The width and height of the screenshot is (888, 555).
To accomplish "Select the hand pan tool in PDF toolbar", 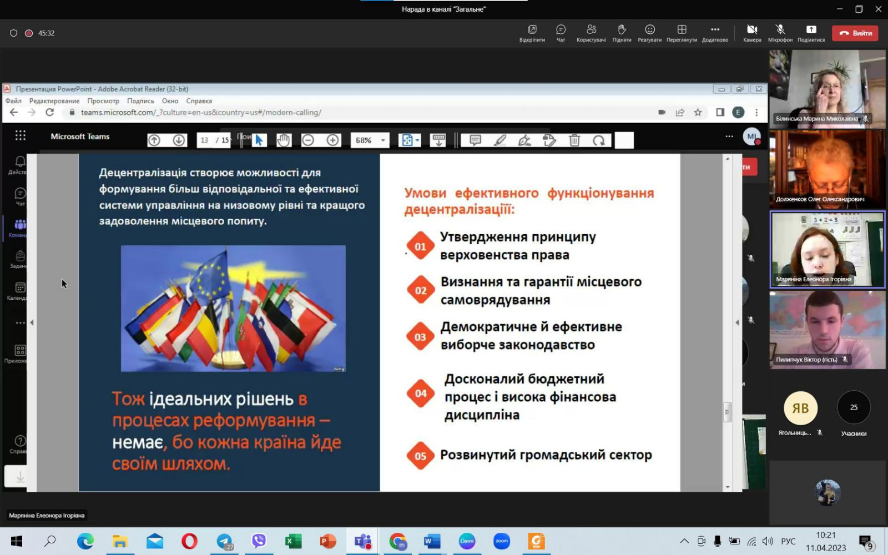I will (284, 140).
